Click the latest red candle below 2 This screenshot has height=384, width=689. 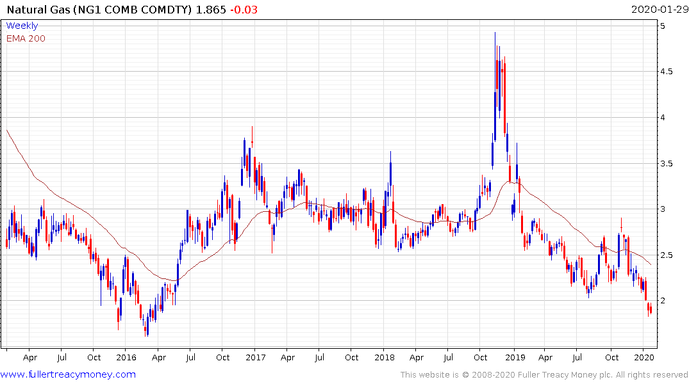[651, 310]
